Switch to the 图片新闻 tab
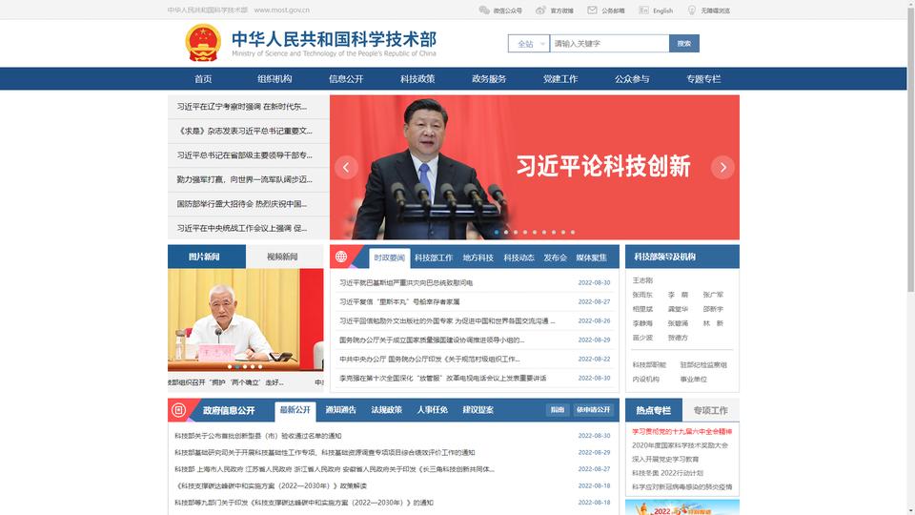 pos(207,257)
